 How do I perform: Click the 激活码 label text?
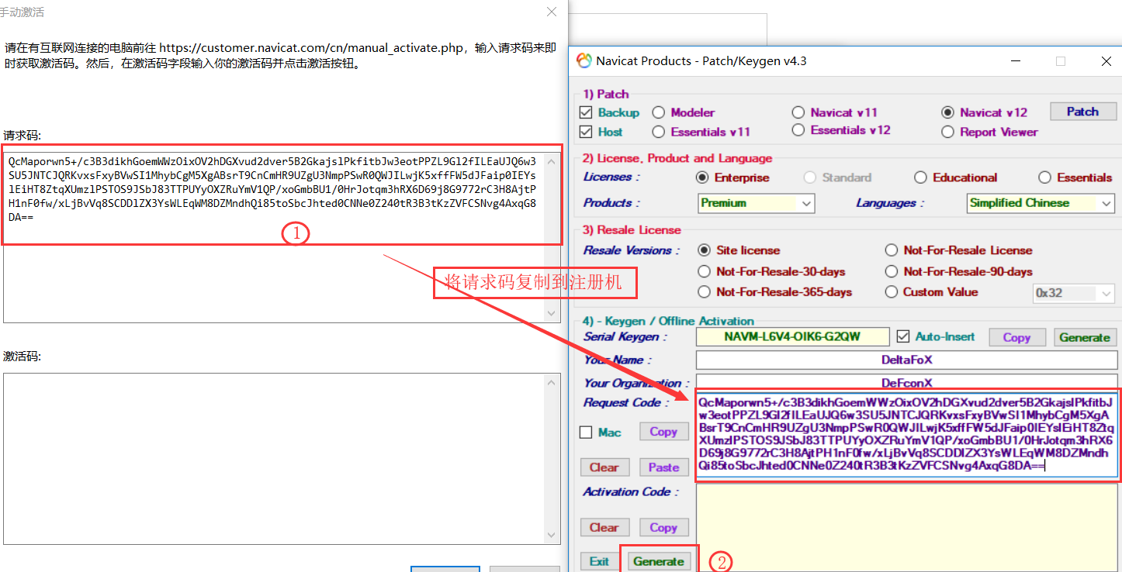pos(22,357)
